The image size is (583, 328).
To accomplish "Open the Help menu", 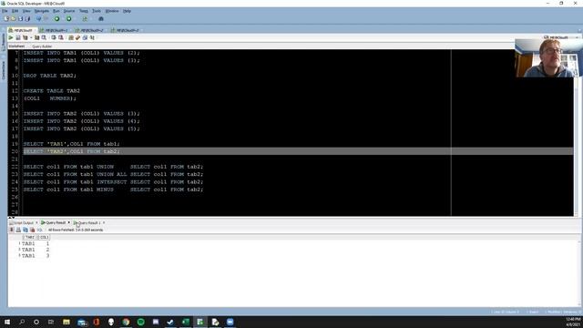I will coord(127,11).
